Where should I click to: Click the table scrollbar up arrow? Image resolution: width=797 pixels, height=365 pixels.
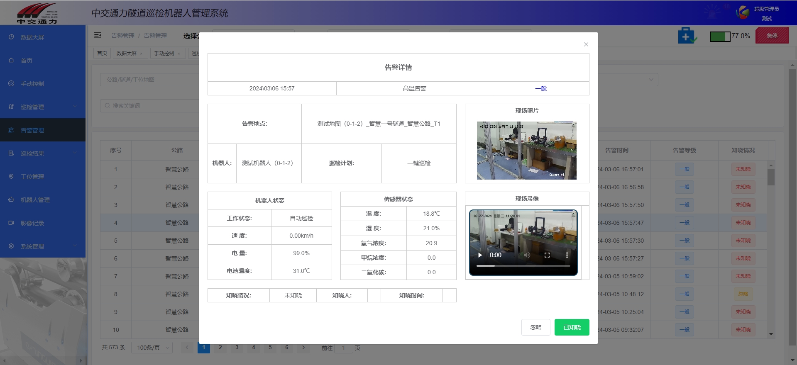(x=771, y=165)
